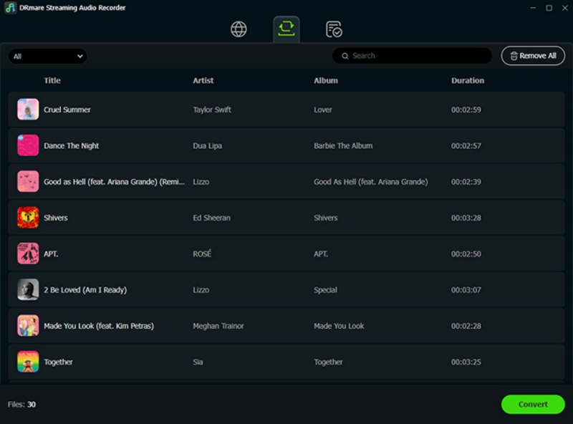The image size is (573, 424).
Task: Minimize the DRmare window
Action: 532,8
